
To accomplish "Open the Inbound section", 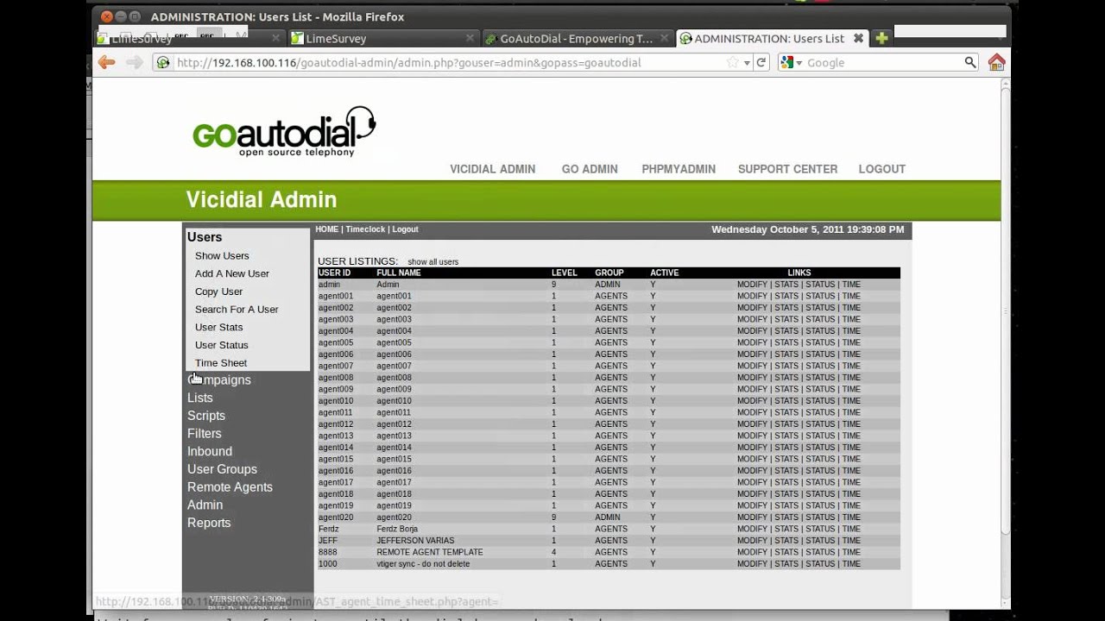I will coord(210,451).
